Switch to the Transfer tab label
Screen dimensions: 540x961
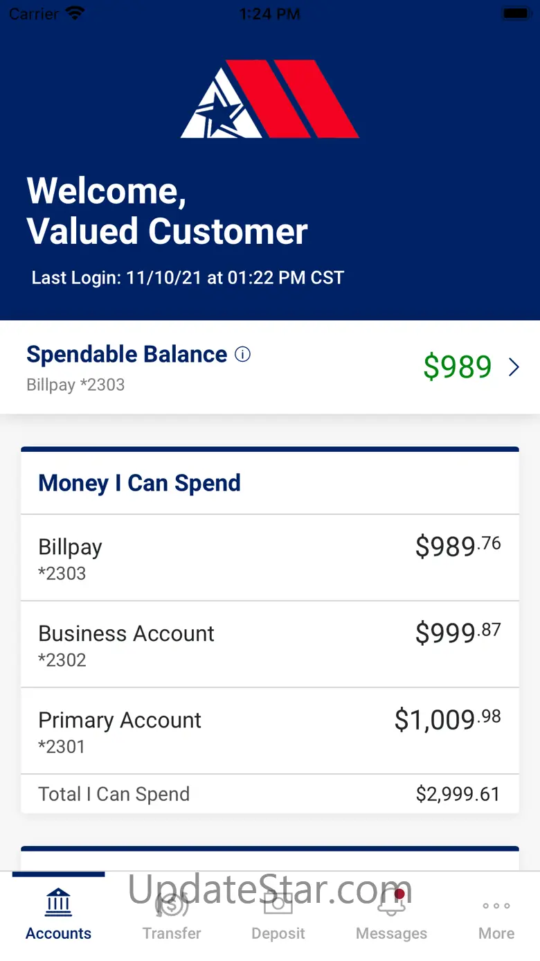point(172,933)
